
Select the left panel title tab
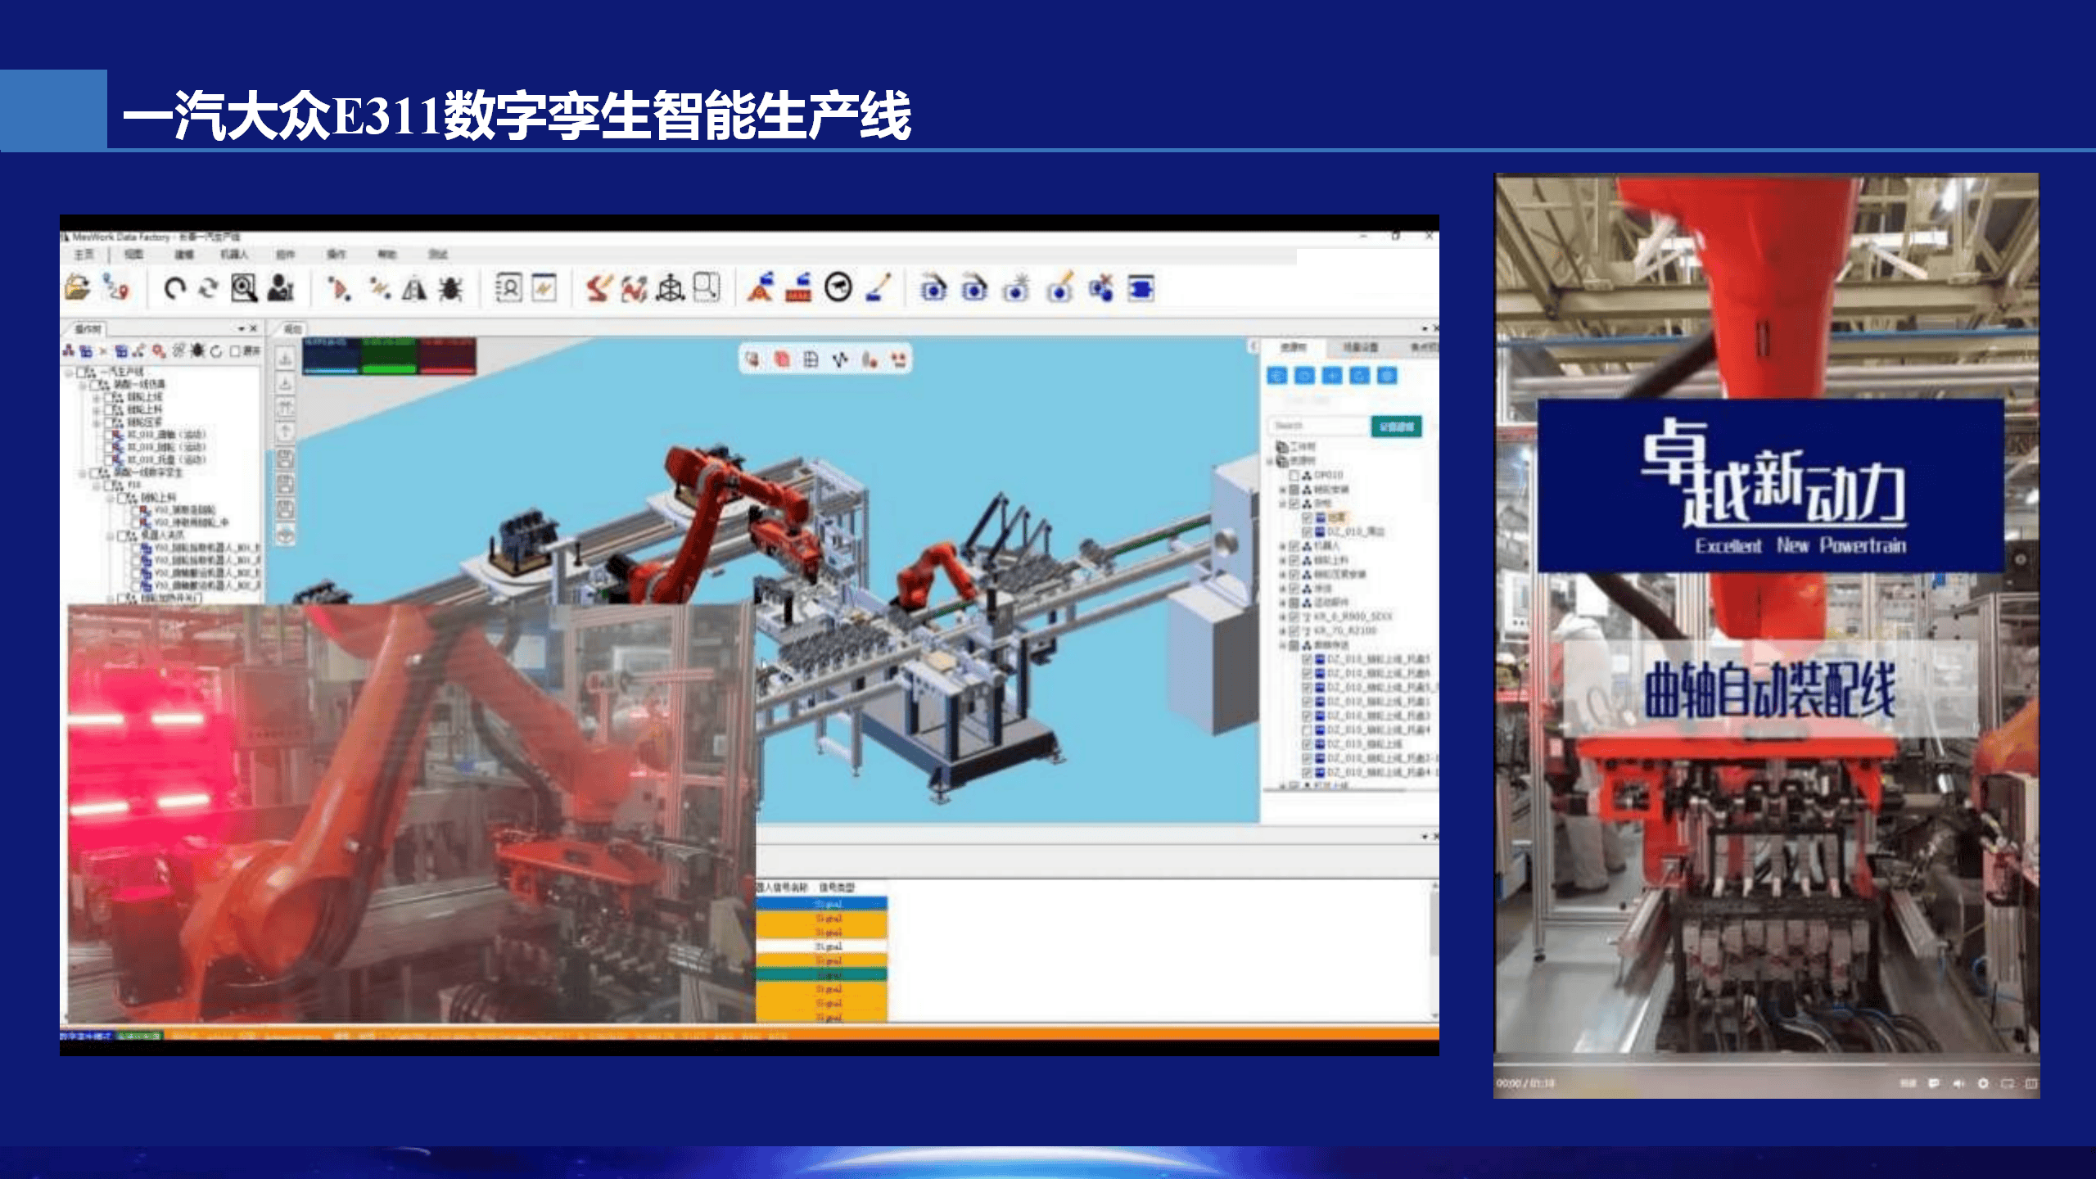tap(88, 329)
